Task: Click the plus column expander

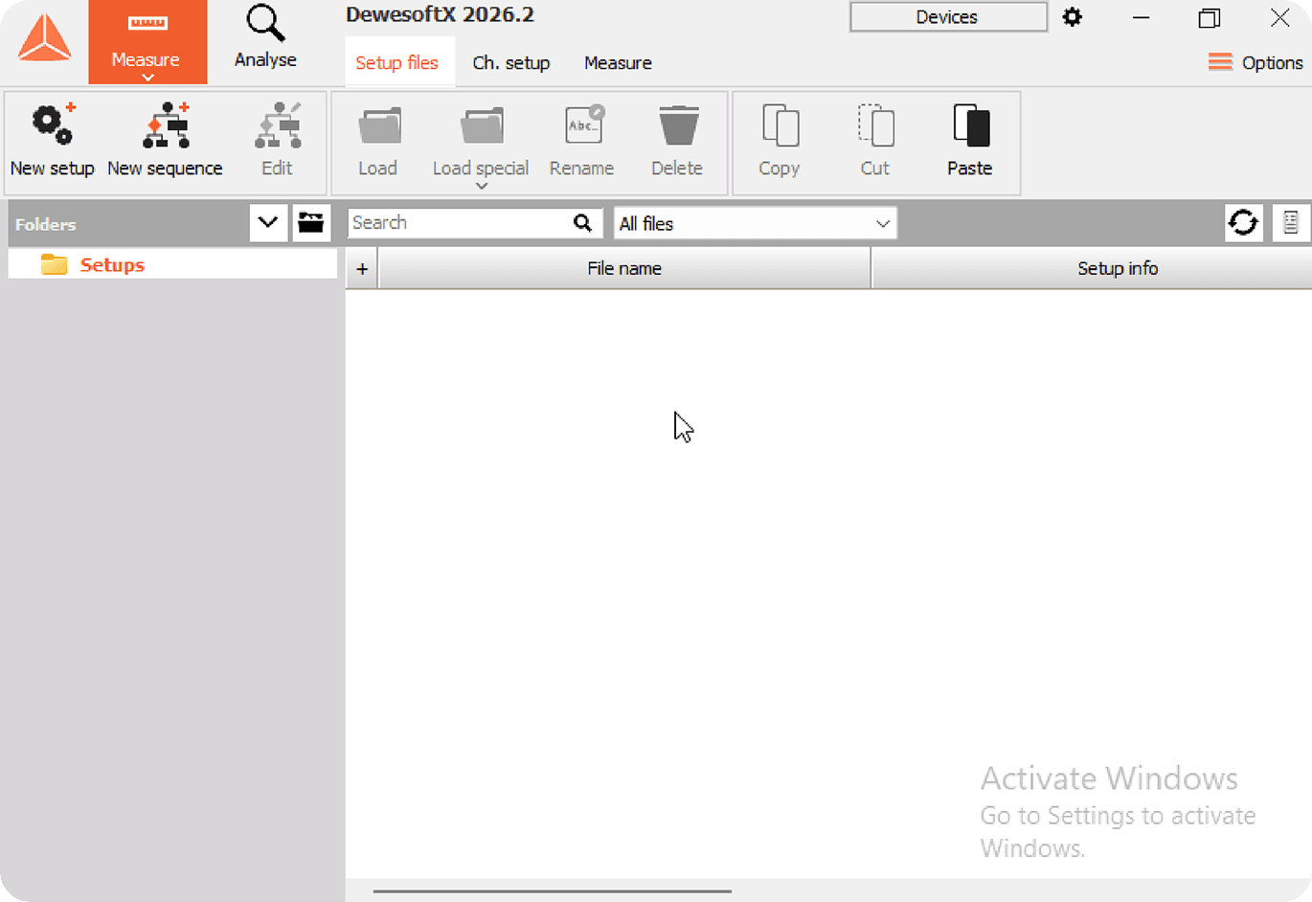Action: 362,269
